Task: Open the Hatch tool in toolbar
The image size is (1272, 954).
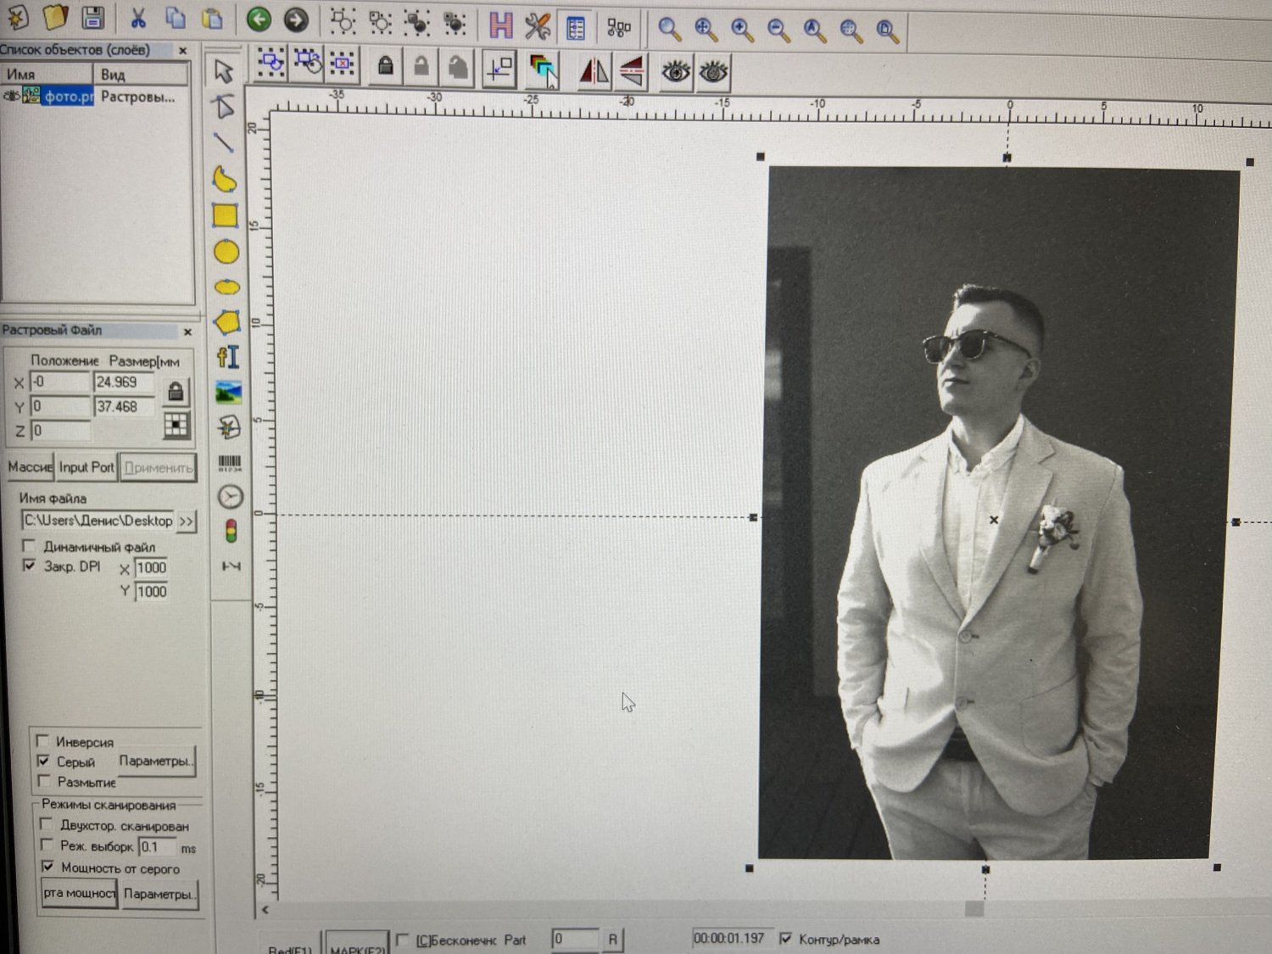Action: (500, 25)
